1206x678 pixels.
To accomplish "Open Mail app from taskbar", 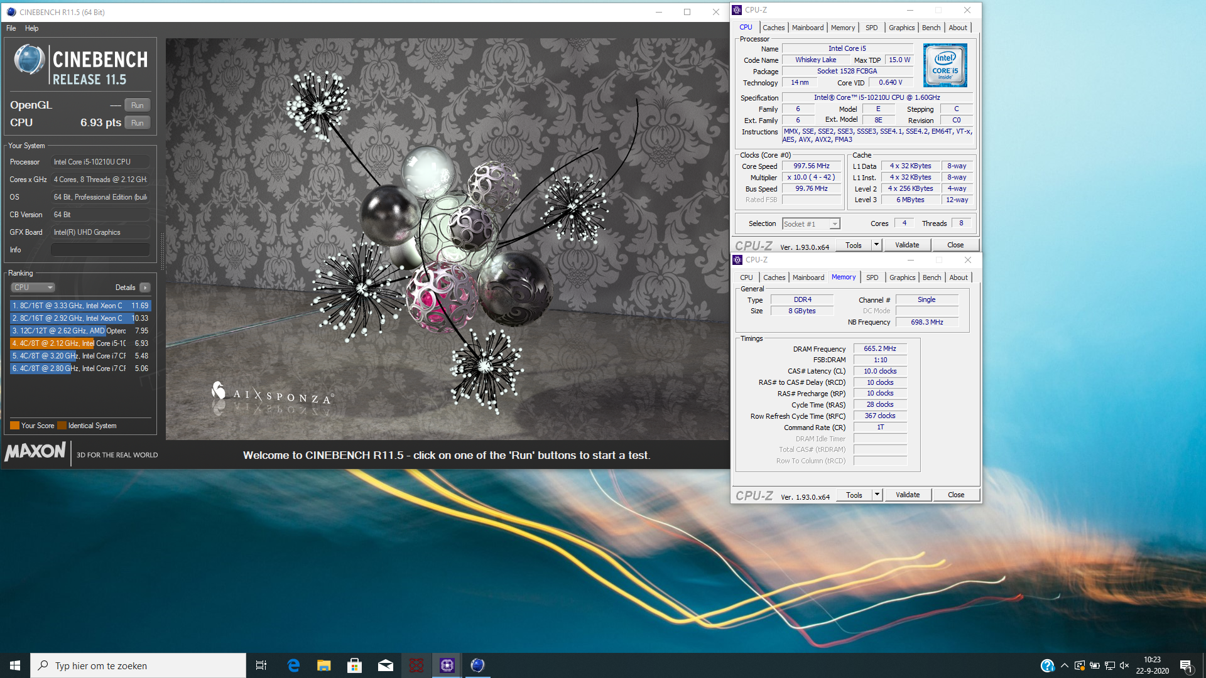I will click(386, 665).
